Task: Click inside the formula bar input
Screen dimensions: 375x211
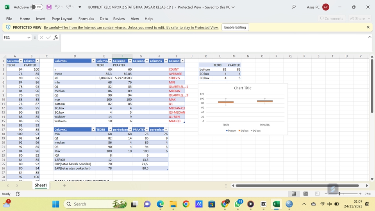Action: (x=214, y=43)
